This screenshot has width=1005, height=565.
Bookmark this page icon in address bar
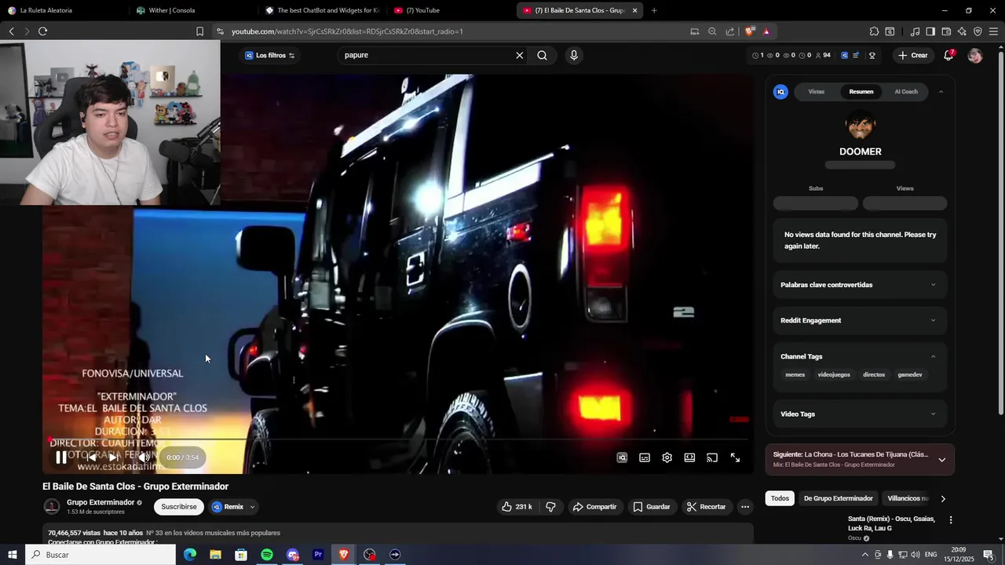[199, 31]
